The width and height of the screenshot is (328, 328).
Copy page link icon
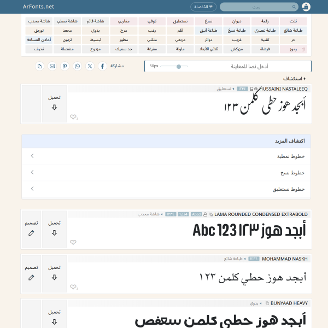click(x=39, y=66)
